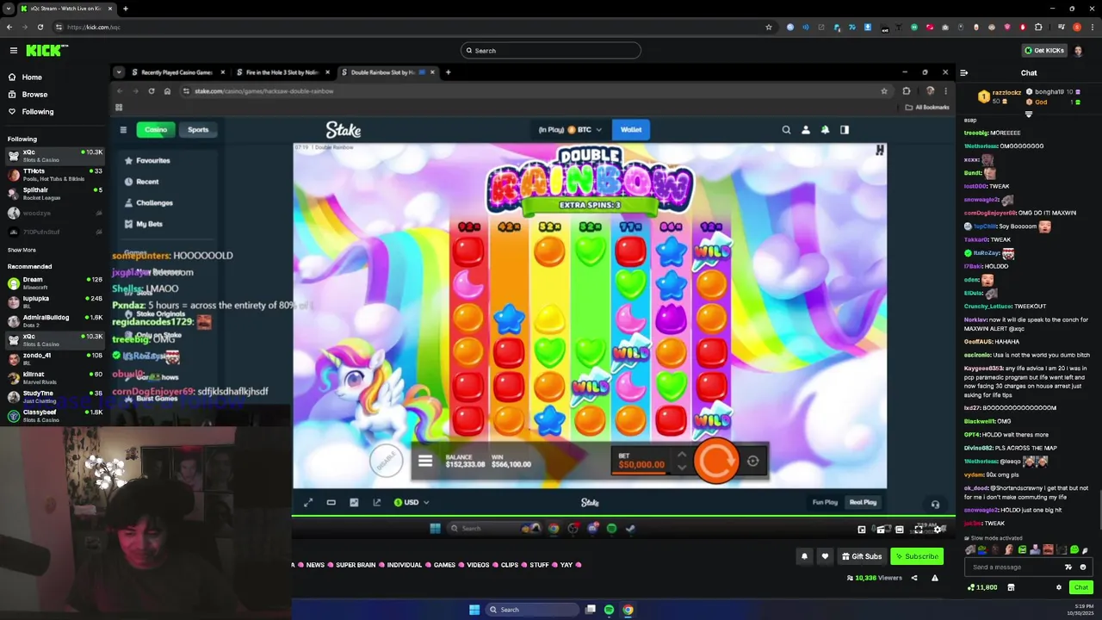Viewport: 1102px width, 620px height.
Task: Open the Kick sidebar hamburger menu
Action: coord(13,51)
